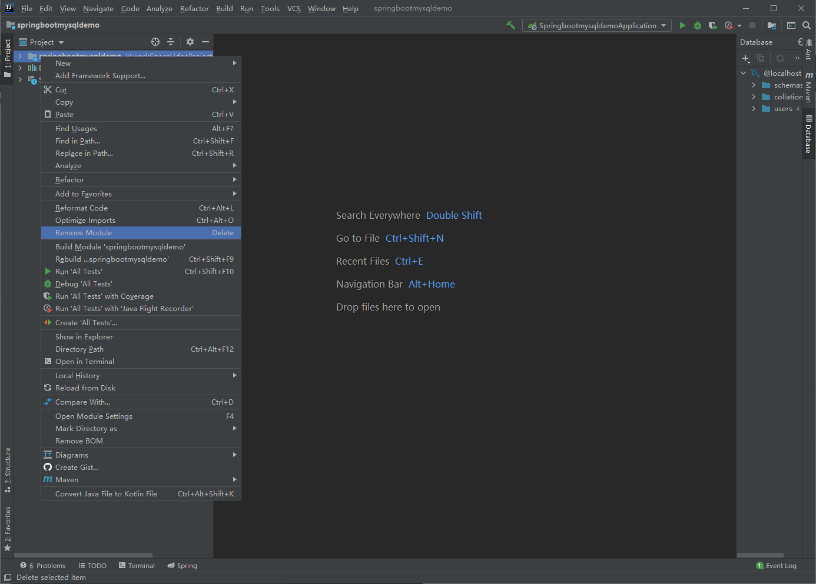Click the Synchronize icon in the Database panel
The image size is (816, 584).
[779, 59]
